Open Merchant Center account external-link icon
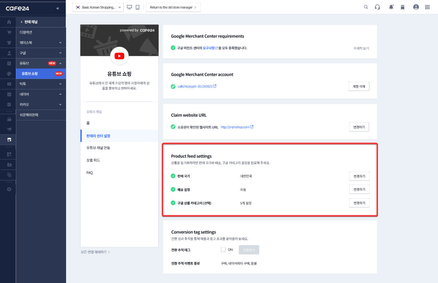Viewport: 438px width, 283px height. (215, 86)
